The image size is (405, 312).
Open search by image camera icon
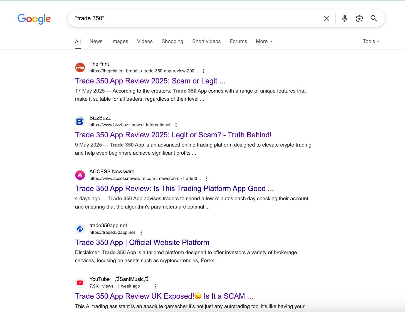pos(359,18)
